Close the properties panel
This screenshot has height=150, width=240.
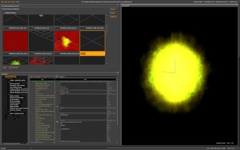tap(118, 73)
